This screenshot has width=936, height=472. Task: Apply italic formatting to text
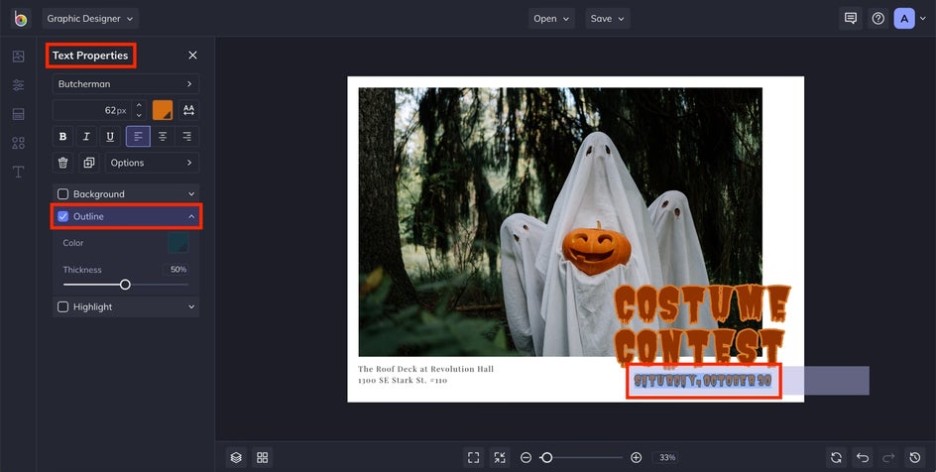pos(86,137)
